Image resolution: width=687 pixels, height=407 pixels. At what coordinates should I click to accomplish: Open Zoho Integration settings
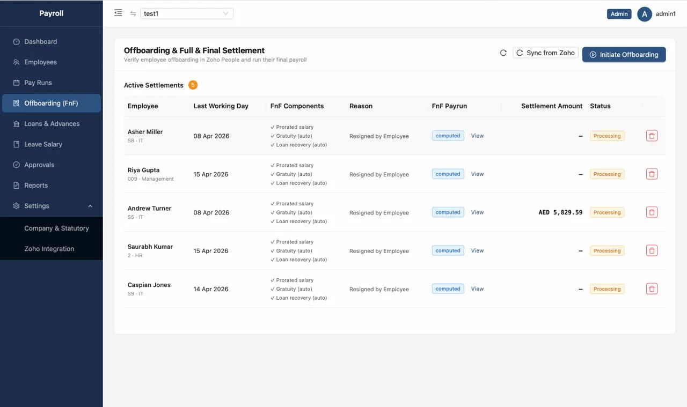49,249
